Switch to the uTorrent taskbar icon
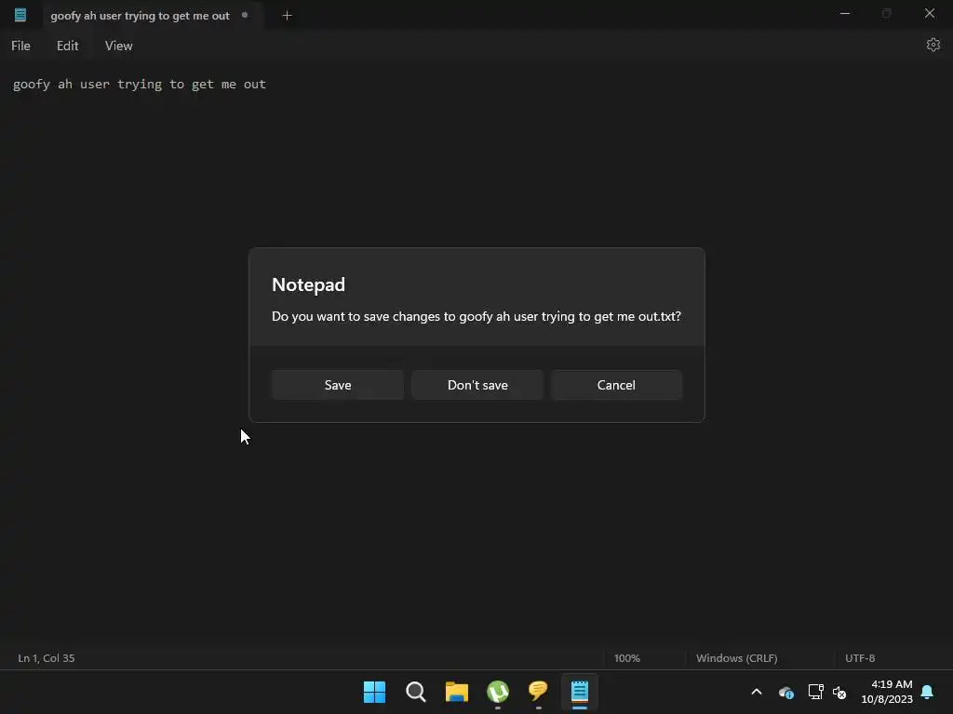 498,692
